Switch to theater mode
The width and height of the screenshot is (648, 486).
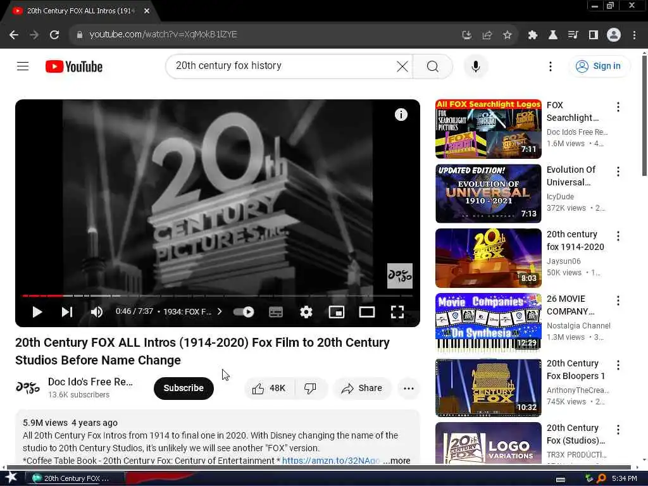click(366, 312)
